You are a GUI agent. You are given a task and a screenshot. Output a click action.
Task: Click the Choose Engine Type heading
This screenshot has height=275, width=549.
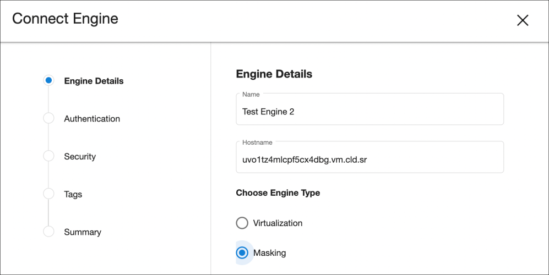[278, 193]
